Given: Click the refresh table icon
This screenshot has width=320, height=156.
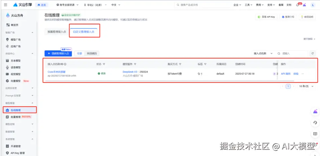Looking at the screenshot, I should point(312,53).
